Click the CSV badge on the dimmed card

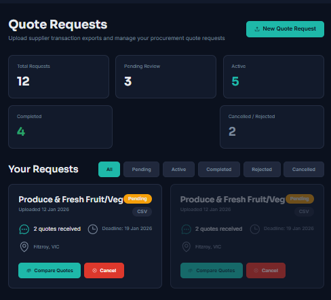click(304, 212)
